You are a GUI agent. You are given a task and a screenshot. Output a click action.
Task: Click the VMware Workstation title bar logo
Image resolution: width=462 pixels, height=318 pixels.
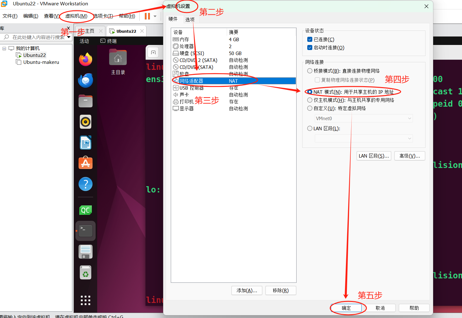coord(4,4)
